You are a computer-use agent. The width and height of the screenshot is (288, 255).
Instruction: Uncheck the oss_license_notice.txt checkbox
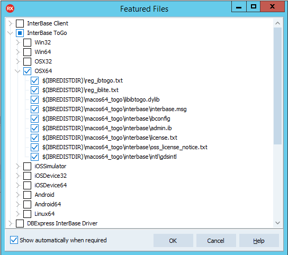point(35,147)
